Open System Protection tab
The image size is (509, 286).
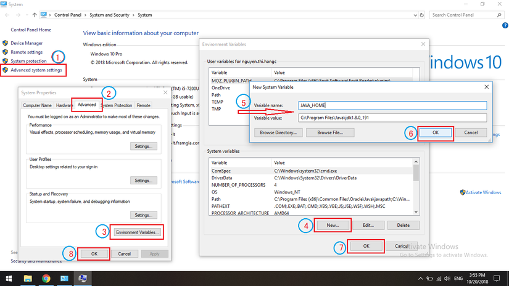pyautogui.click(x=117, y=105)
